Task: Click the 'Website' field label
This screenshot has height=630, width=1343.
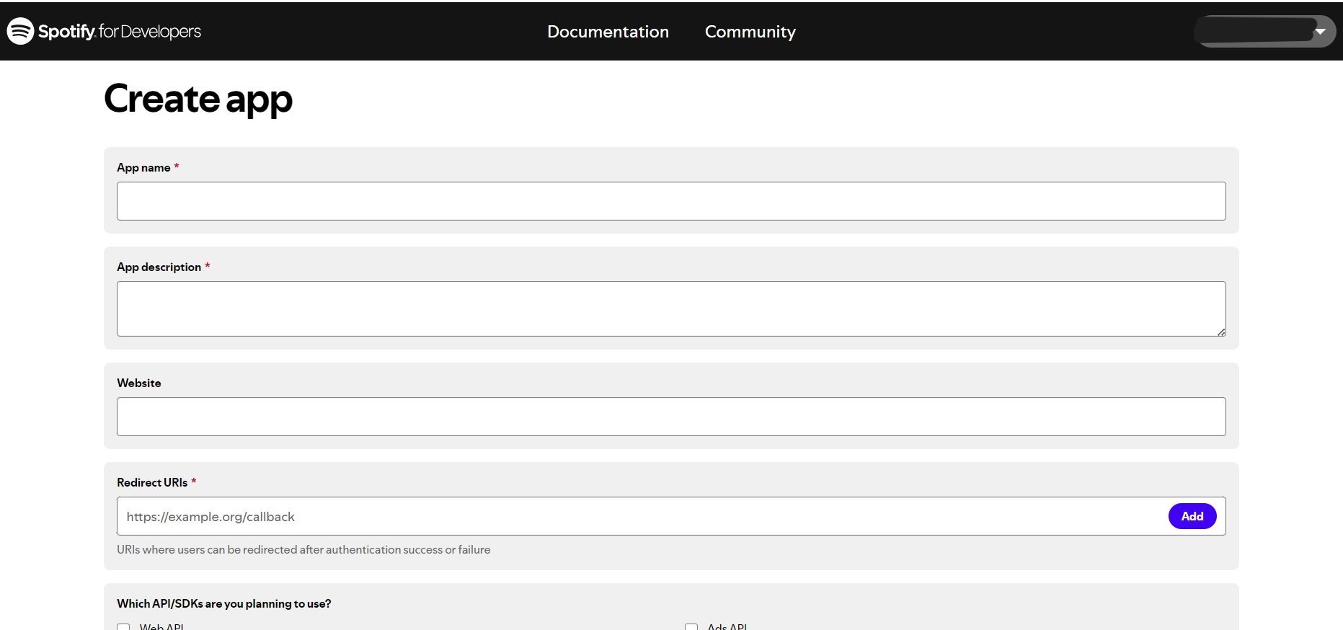Action: [x=139, y=383]
